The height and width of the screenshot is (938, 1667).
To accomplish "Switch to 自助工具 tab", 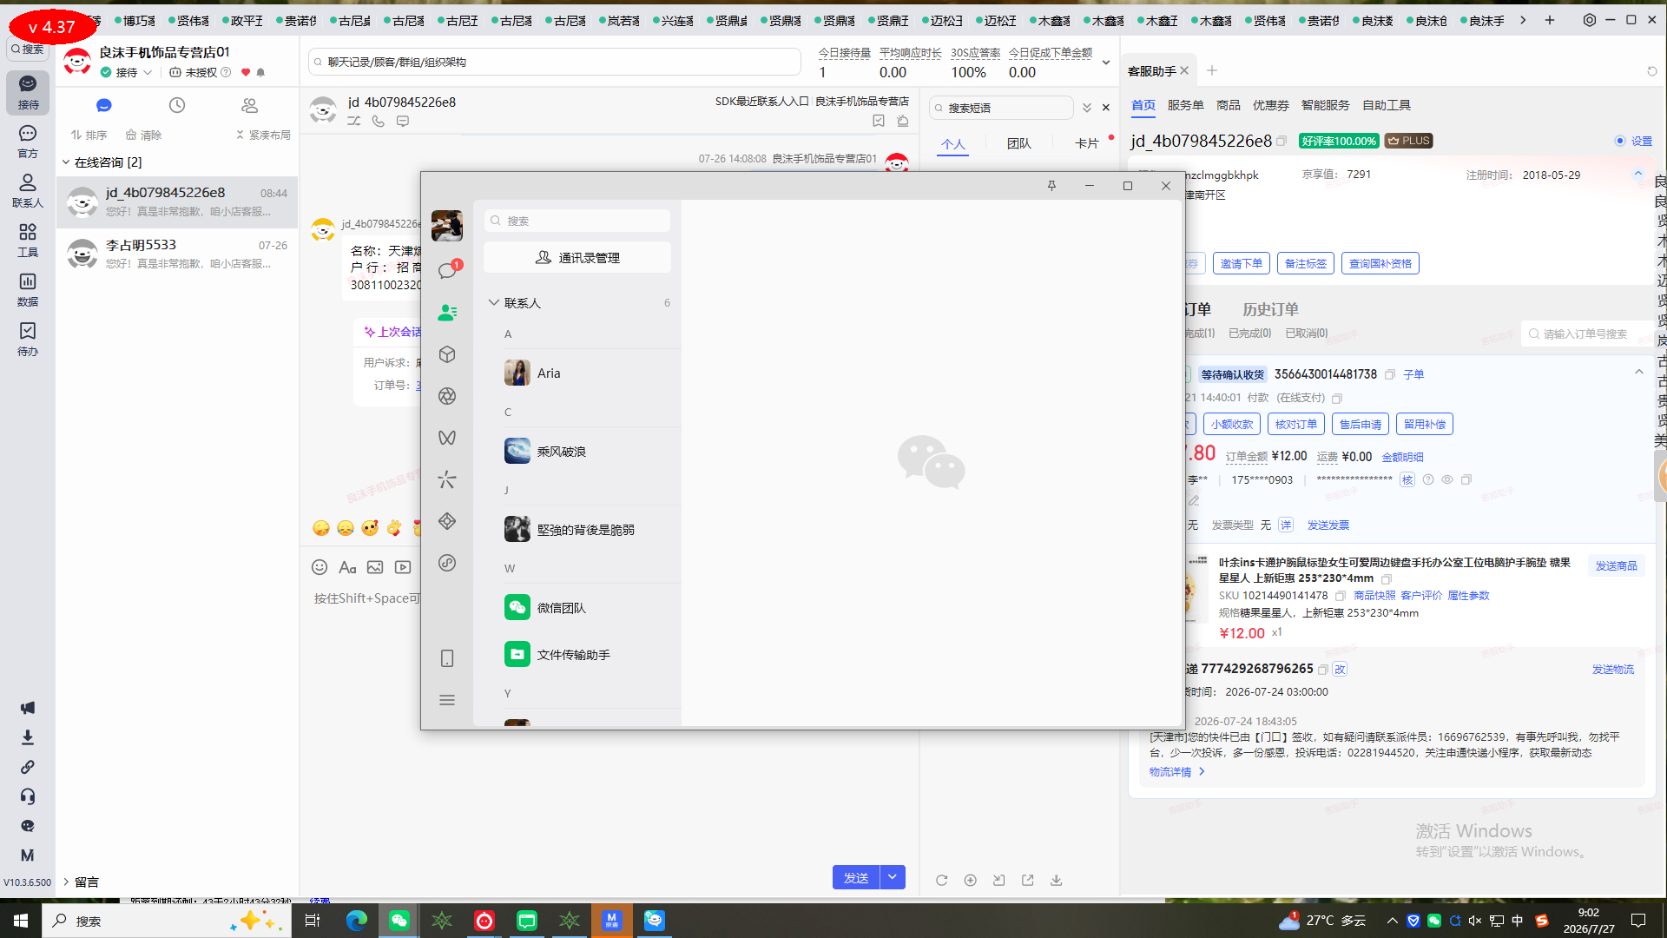I will coord(1387,105).
